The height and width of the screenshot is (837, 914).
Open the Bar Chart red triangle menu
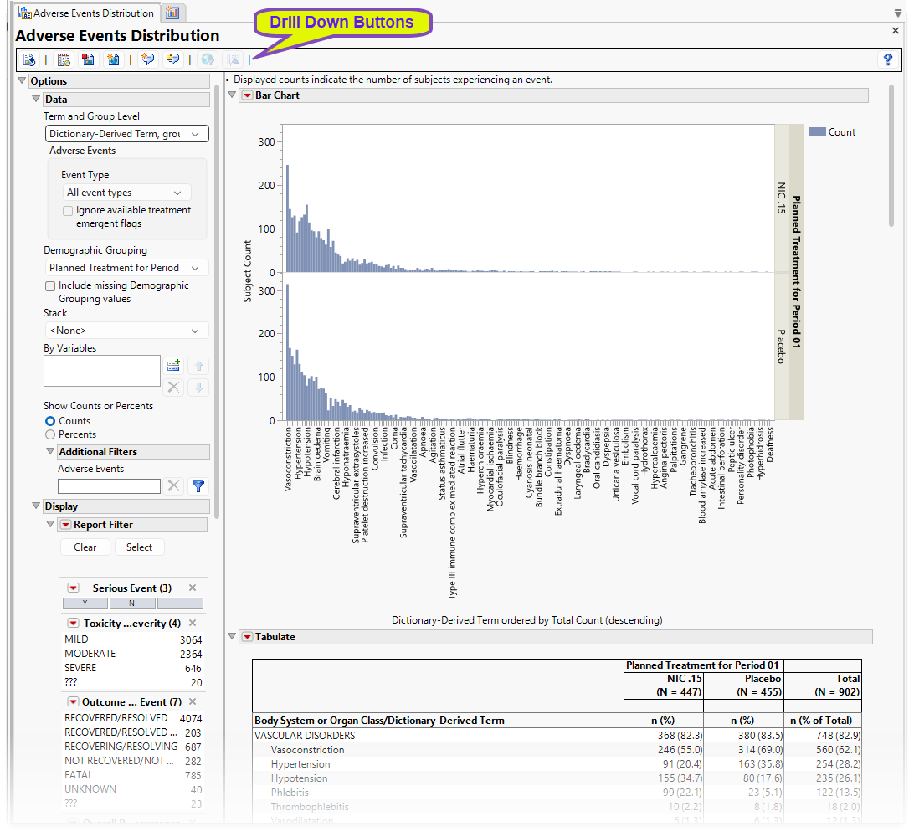[x=247, y=95]
